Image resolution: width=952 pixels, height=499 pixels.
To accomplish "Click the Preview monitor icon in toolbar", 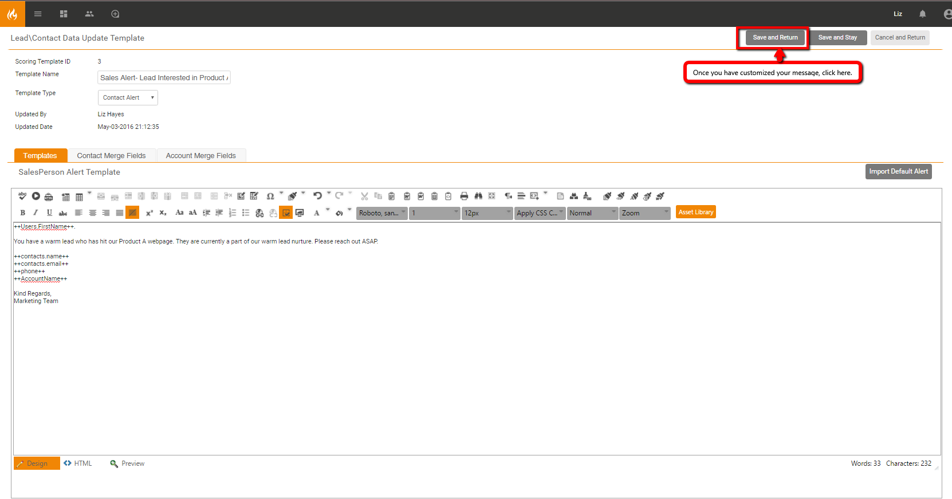I will pos(300,213).
